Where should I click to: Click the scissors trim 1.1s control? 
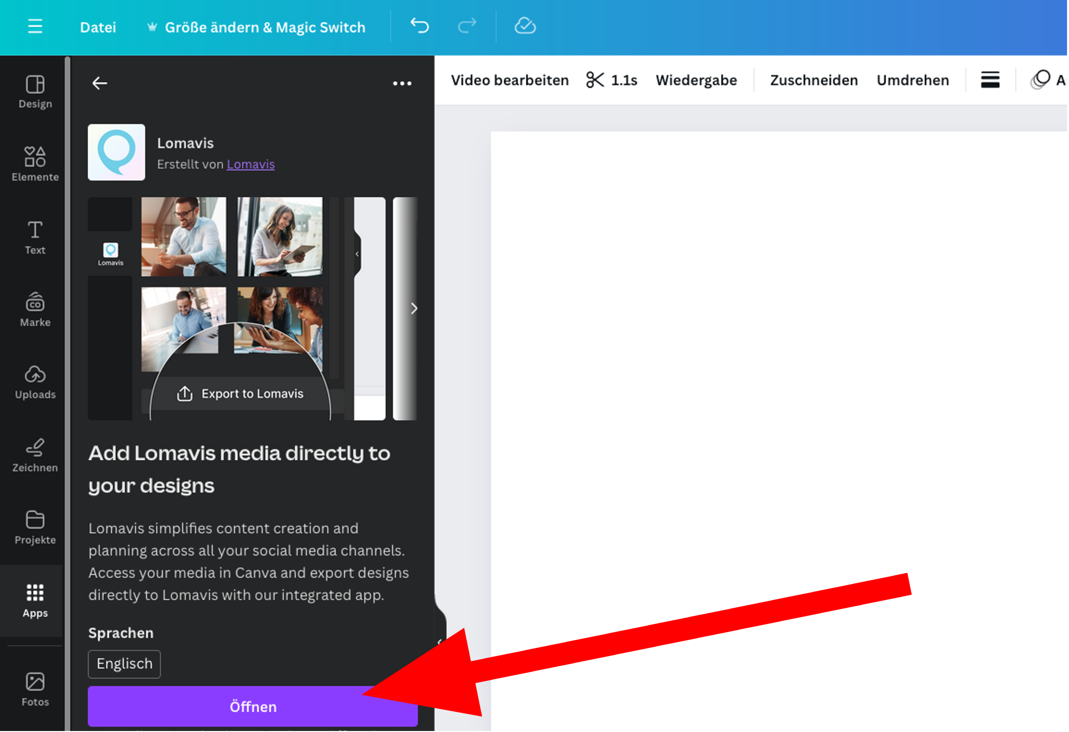(x=611, y=80)
